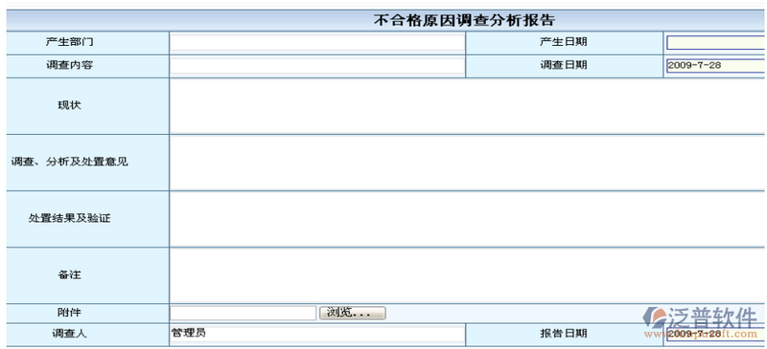Viewport: 767px width, 349px height.
Task: Click the 泛普软件 logo icon
Action: (654, 317)
